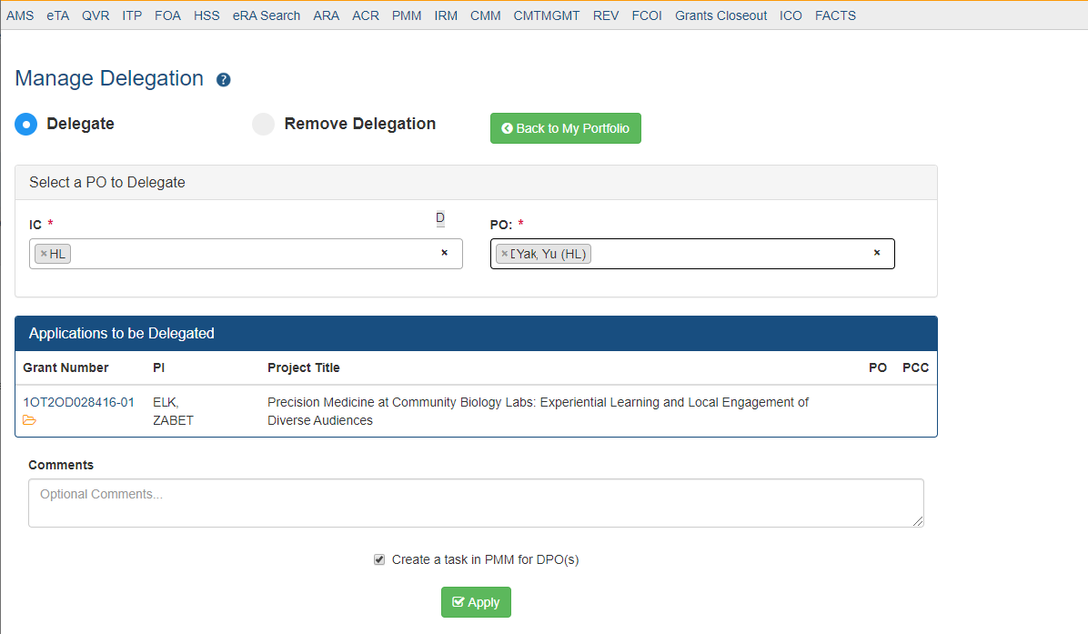Image resolution: width=1088 pixels, height=634 pixels.
Task: Open folder icon under grant 1OT2OD028416-01
Action: [x=29, y=420]
